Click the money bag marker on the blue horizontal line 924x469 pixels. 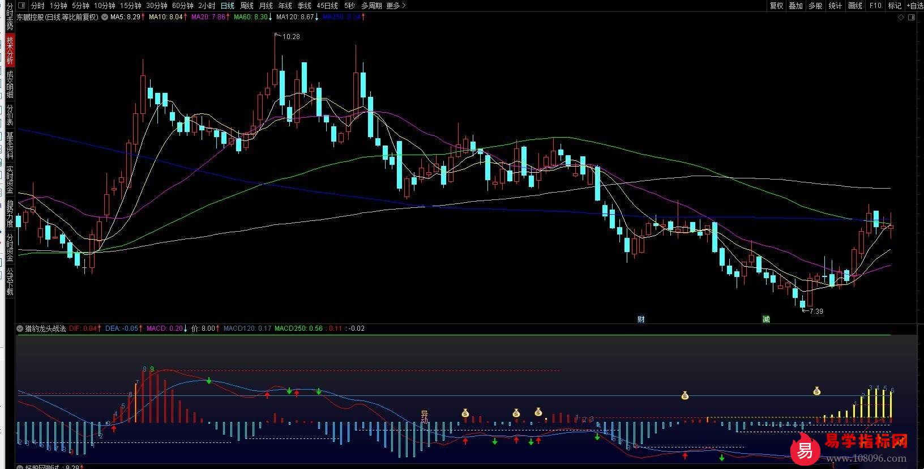click(x=685, y=395)
